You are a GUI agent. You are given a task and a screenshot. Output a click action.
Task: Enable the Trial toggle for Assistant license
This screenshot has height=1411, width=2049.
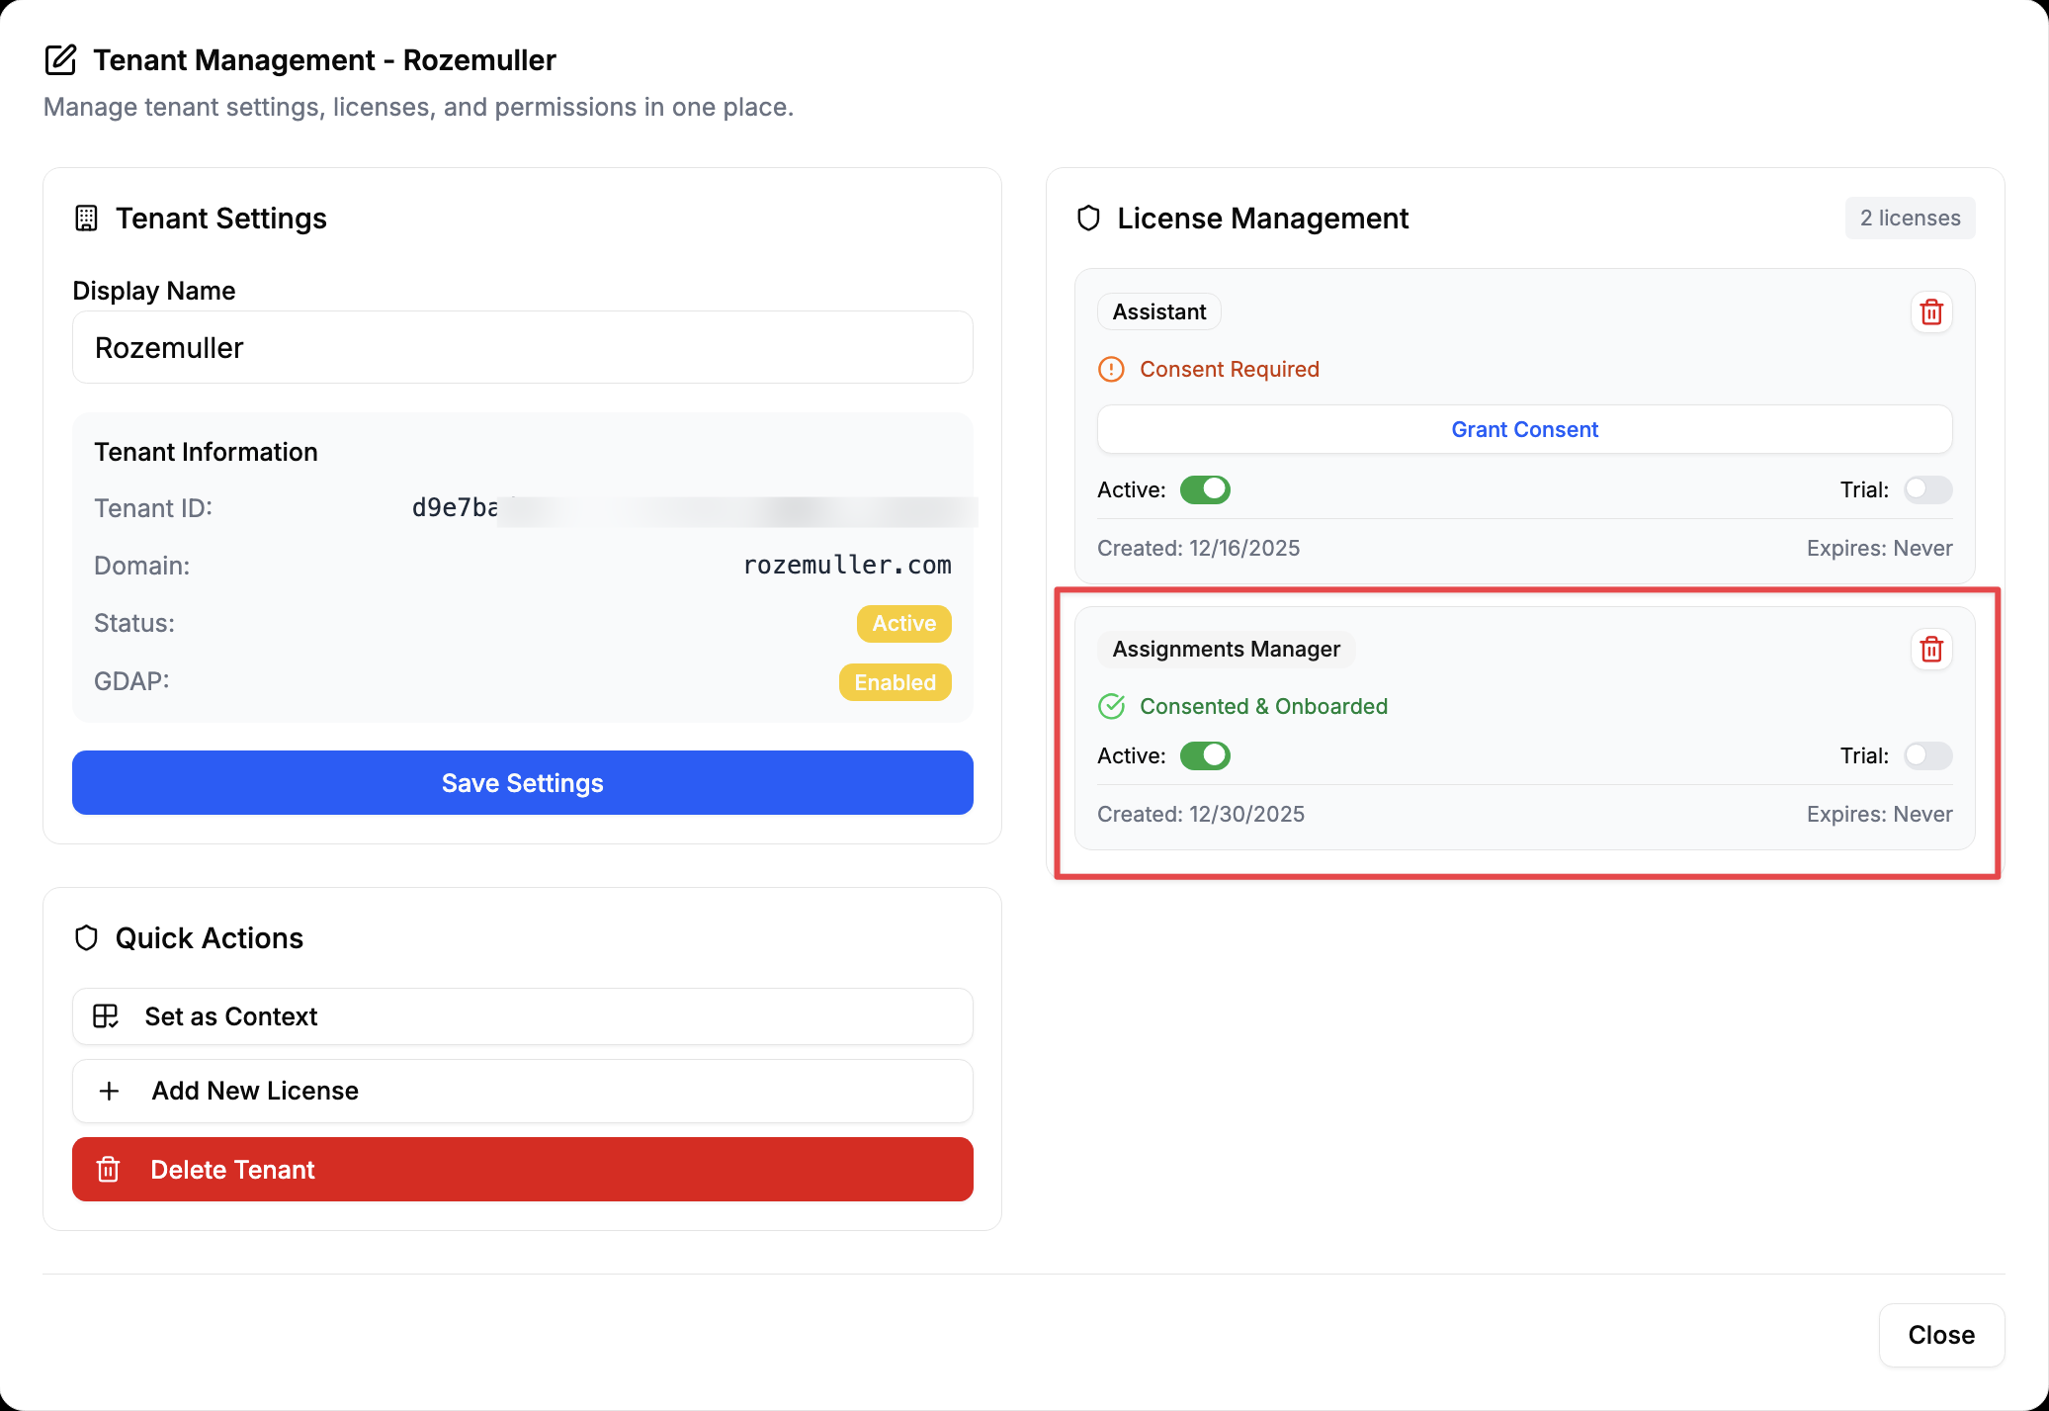1926,489
